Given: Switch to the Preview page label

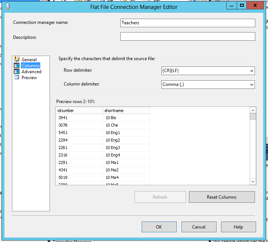Looking at the screenshot, I should [x=29, y=78].
